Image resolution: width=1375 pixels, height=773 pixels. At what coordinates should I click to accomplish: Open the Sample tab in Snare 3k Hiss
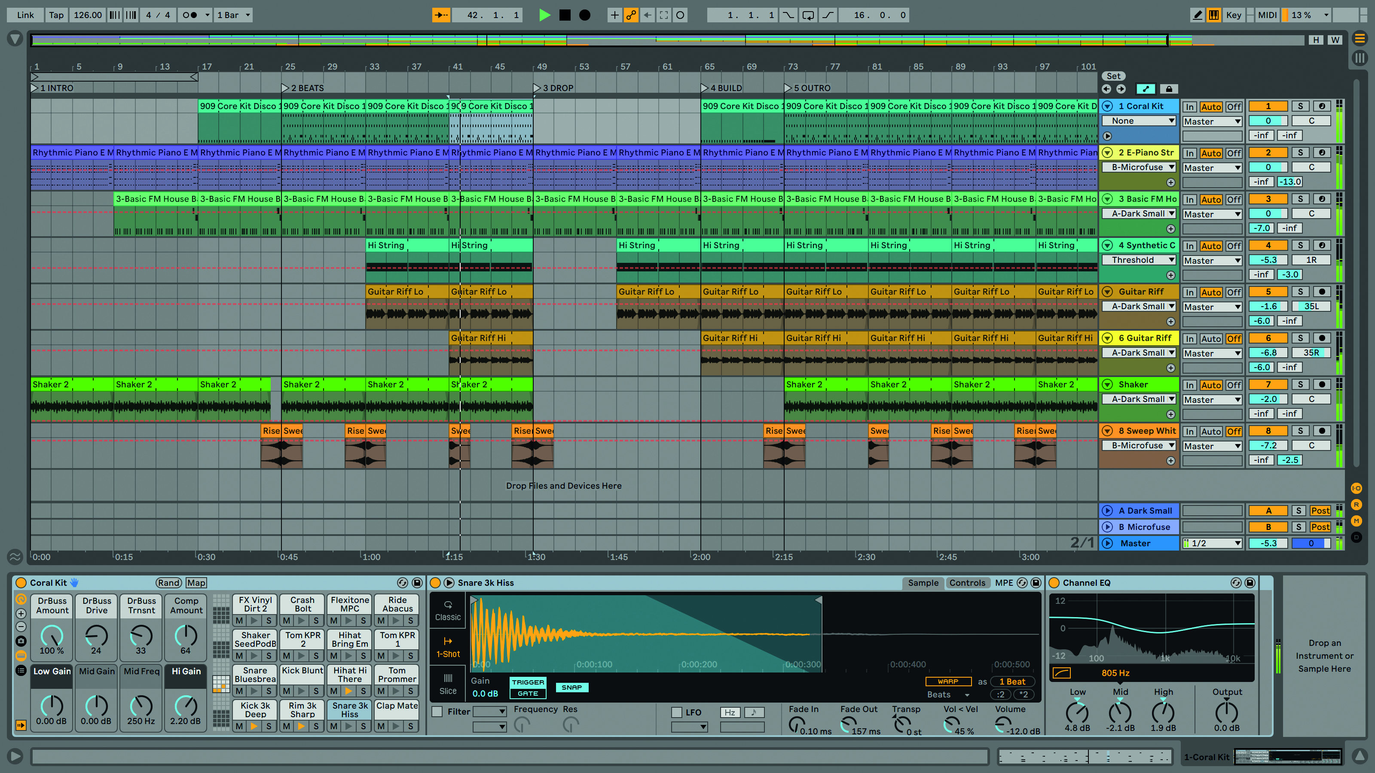923,583
